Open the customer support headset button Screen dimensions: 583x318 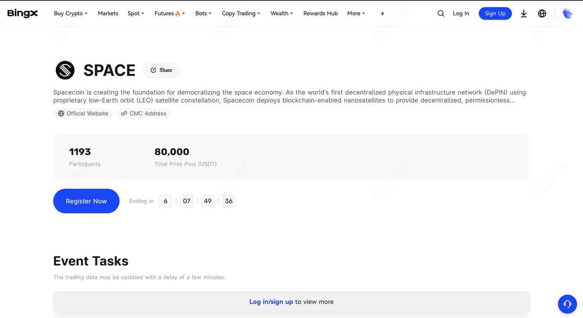pyautogui.click(x=567, y=304)
